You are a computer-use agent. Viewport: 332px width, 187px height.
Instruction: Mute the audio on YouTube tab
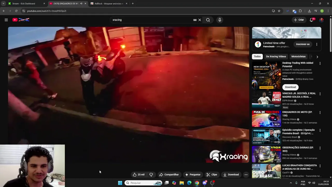81,4
